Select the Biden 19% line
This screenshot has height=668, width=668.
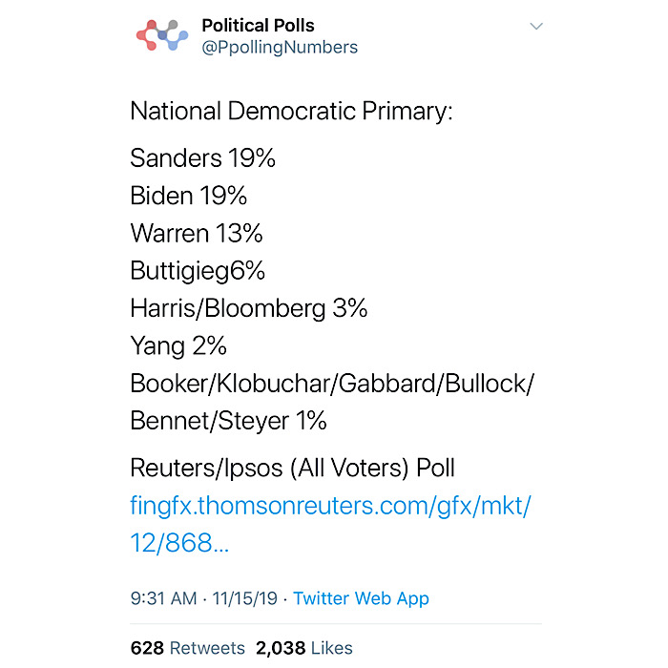pos(188,196)
